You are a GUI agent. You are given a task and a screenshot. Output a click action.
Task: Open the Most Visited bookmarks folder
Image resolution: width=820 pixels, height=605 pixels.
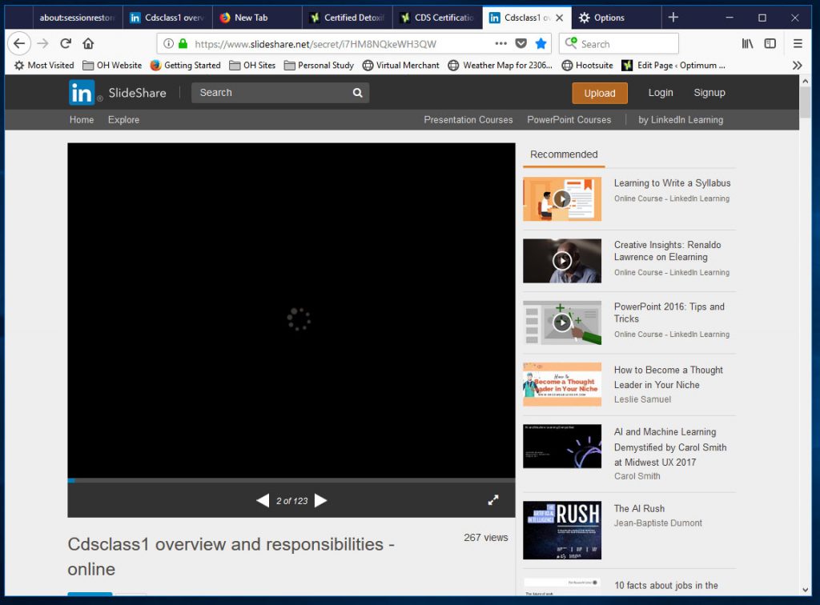[42, 65]
